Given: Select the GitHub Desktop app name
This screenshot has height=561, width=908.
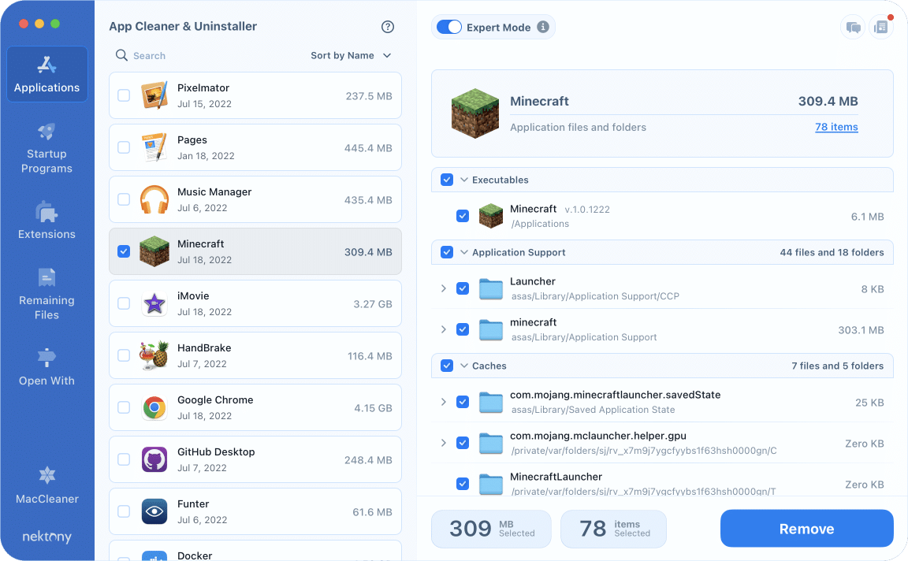Looking at the screenshot, I should coord(216,451).
